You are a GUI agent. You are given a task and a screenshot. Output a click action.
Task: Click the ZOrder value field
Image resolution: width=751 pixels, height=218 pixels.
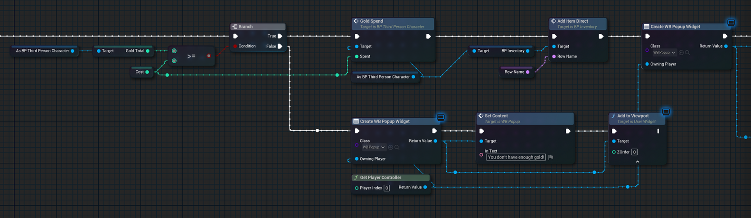click(x=634, y=152)
